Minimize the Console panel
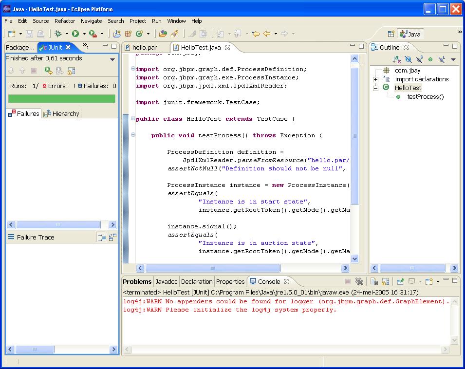 (446, 279)
